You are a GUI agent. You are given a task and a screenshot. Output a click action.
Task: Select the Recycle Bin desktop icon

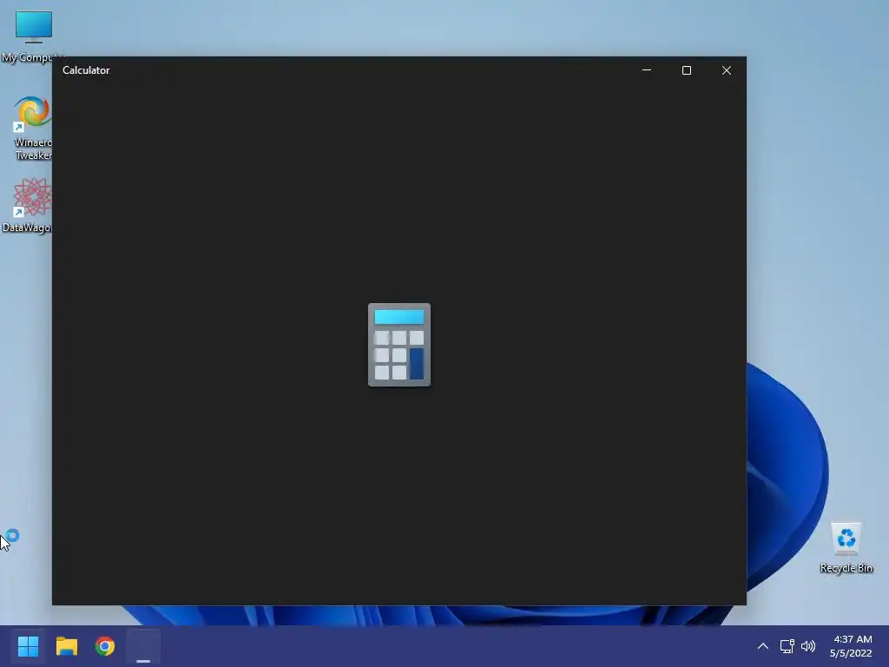[846, 547]
